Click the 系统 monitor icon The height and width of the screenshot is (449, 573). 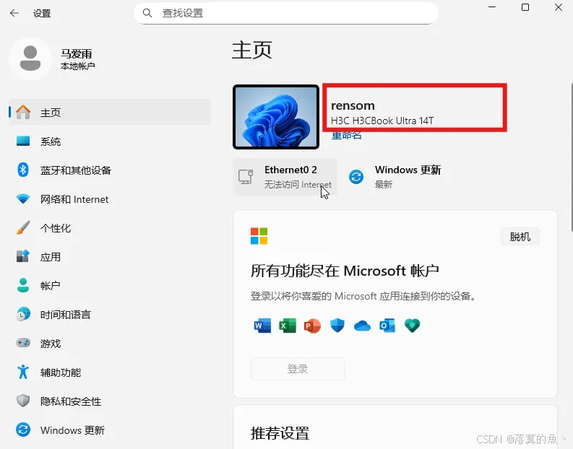[x=23, y=141]
